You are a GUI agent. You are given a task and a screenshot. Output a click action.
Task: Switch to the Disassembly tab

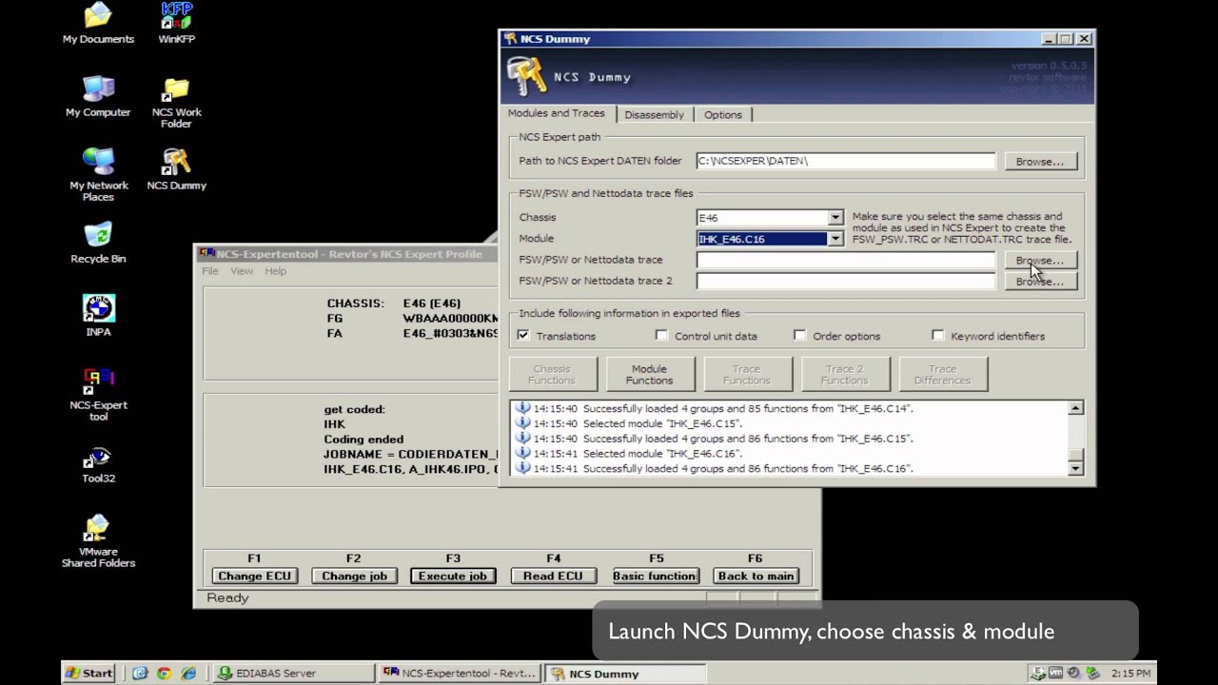pyautogui.click(x=654, y=114)
